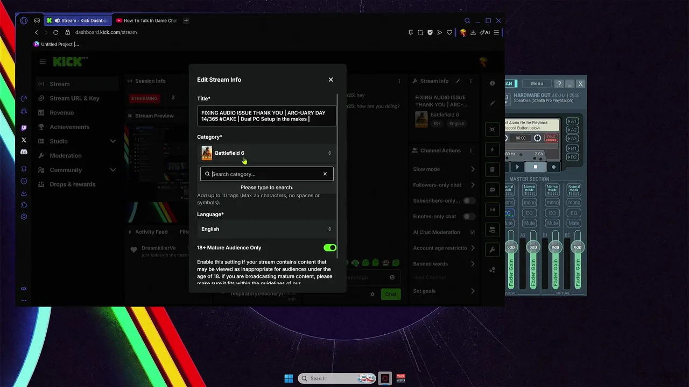Close the Edit Stream Info dialog
This screenshot has width=689, height=387.
click(331, 80)
